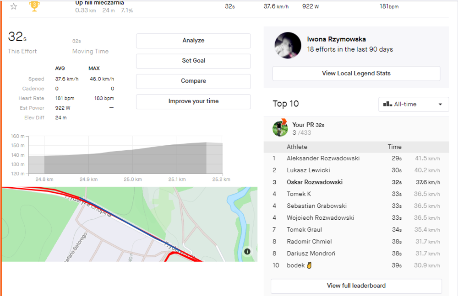
Task: Click the map info icon
Action: tap(247, 251)
